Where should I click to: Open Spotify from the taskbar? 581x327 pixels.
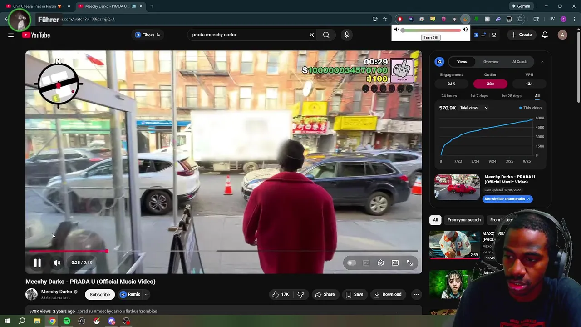(67, 321)
